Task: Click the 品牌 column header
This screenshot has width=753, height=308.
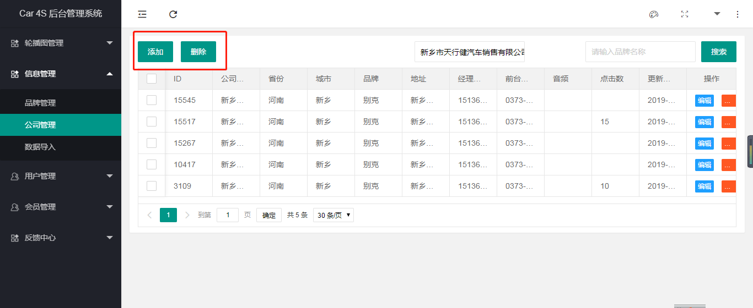Action: click(379, 79)
